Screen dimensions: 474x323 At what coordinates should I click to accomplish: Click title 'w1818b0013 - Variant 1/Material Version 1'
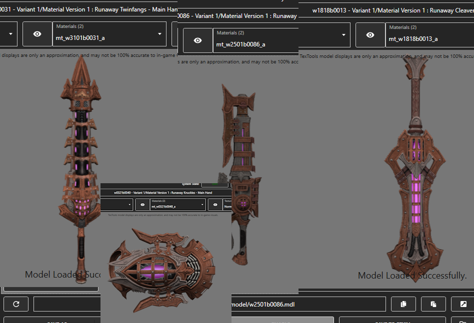pos(369,10)
